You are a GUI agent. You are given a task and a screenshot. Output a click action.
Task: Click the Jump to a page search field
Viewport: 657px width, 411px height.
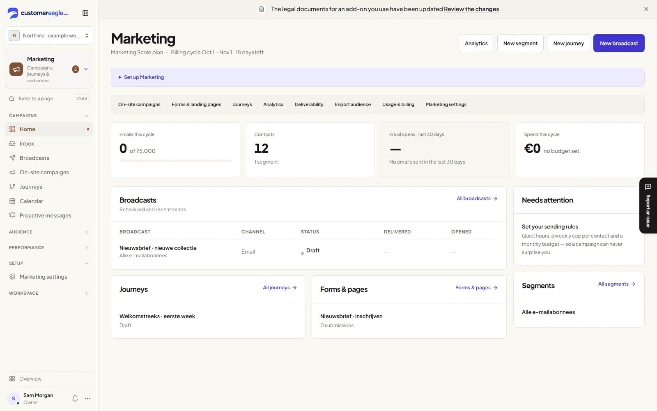tap(49, 99)
